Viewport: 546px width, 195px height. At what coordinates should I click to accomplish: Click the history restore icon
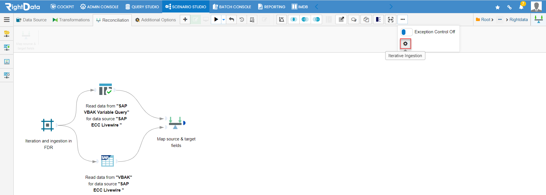[242, 19]
